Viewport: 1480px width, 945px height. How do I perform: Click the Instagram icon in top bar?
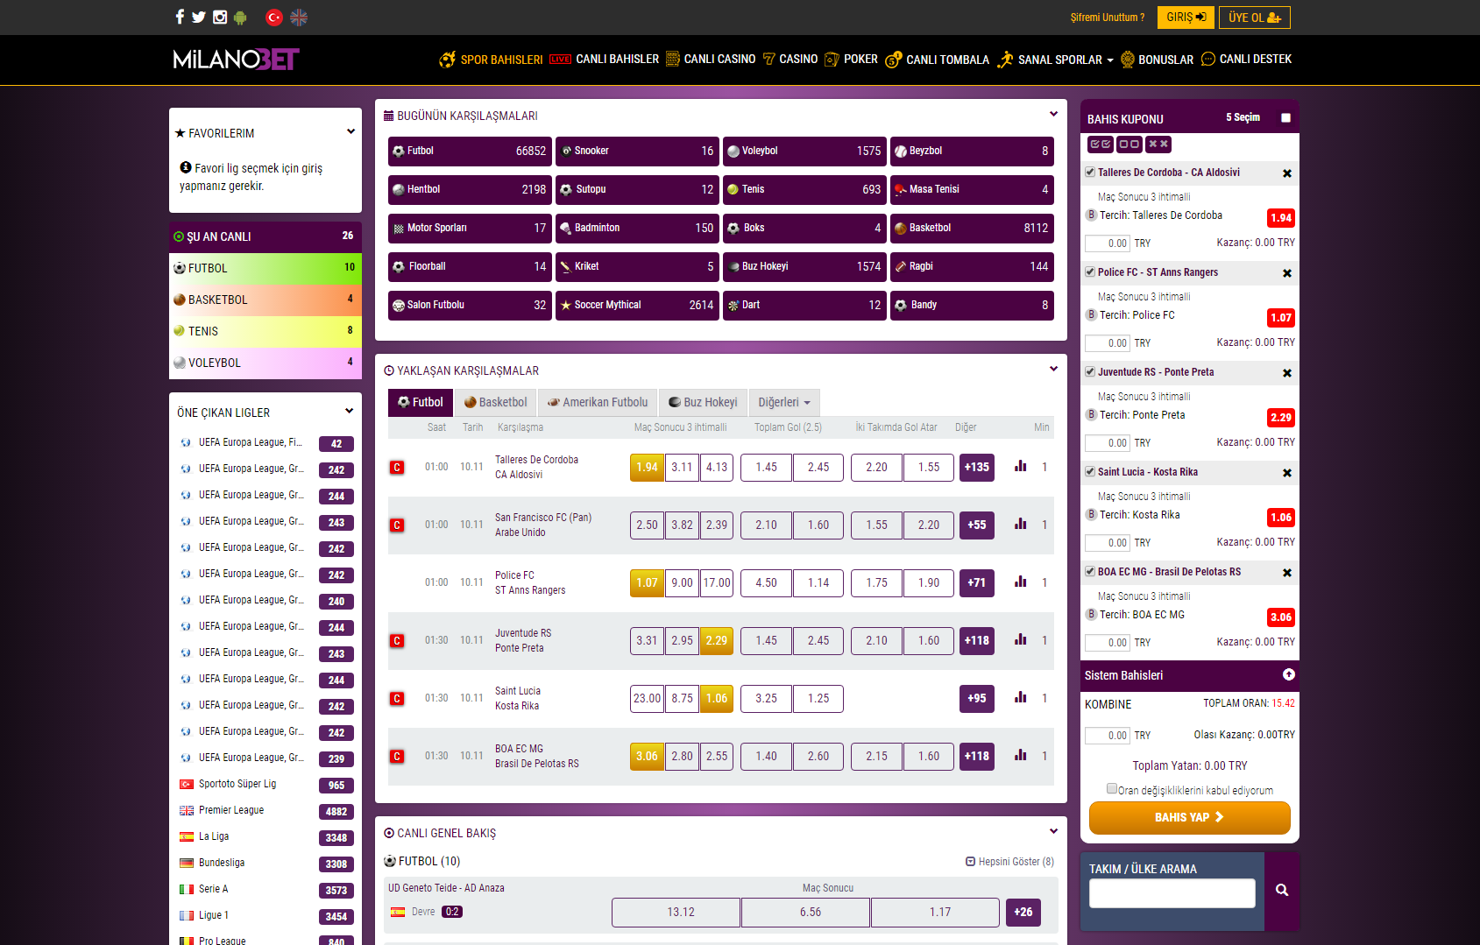(x=220, y=17)
